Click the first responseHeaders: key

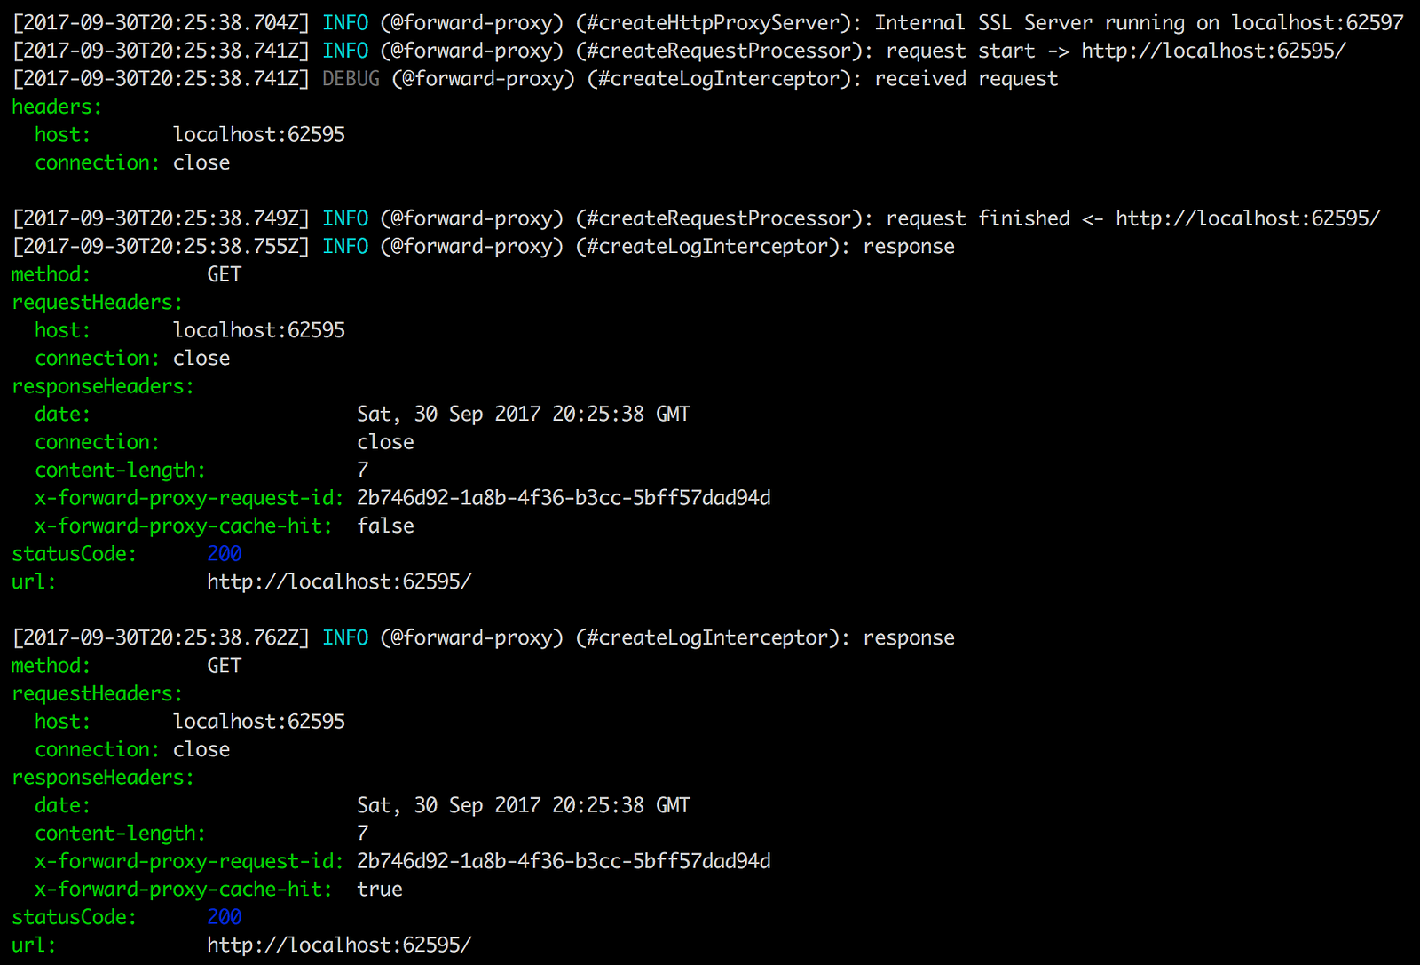click(103, 386)
